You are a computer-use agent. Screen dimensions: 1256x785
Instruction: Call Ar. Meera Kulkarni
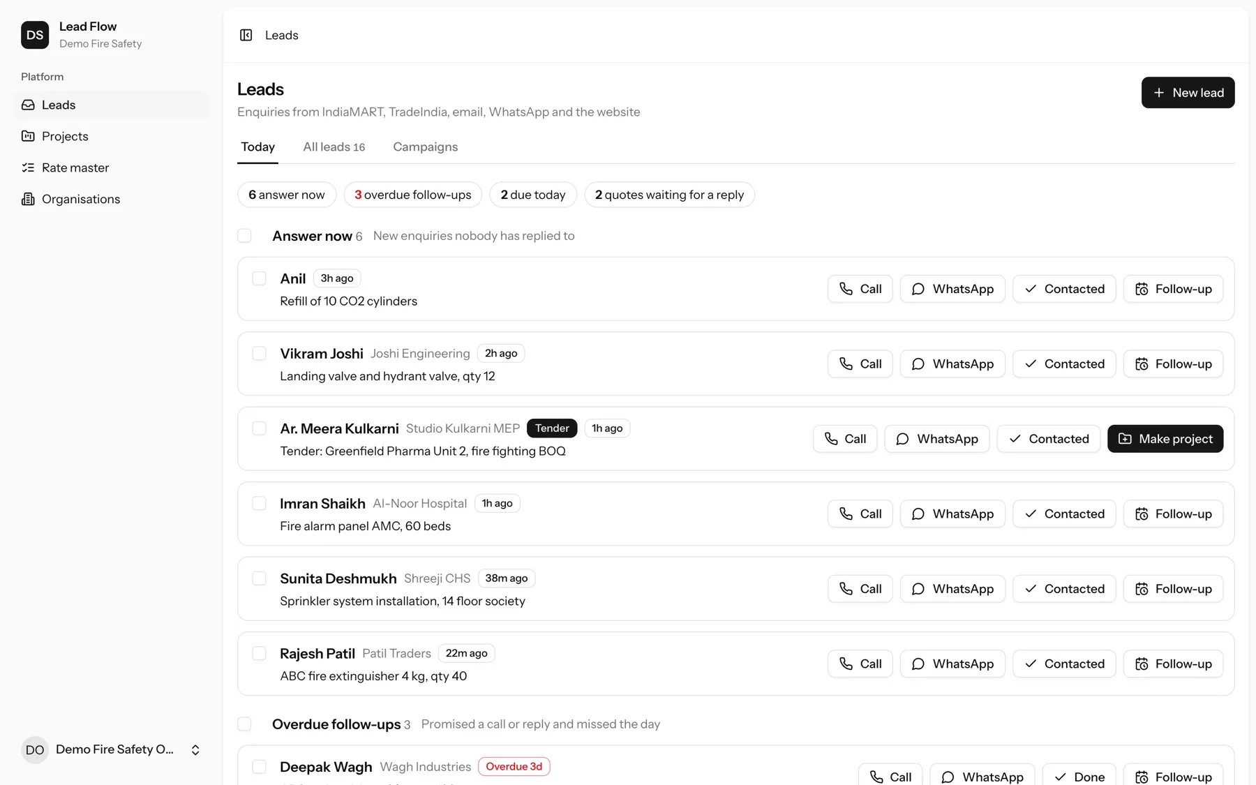click(x=844, y=439)
